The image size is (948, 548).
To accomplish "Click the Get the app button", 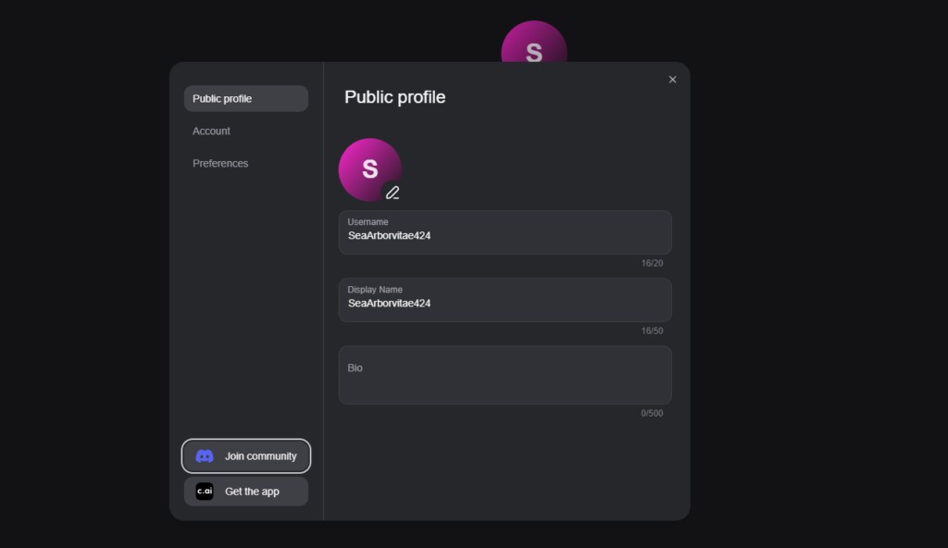I will tap(246, 492).
